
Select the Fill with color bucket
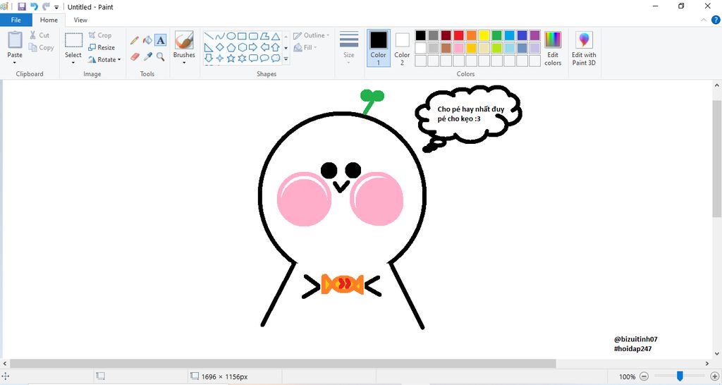click(147, 40)
